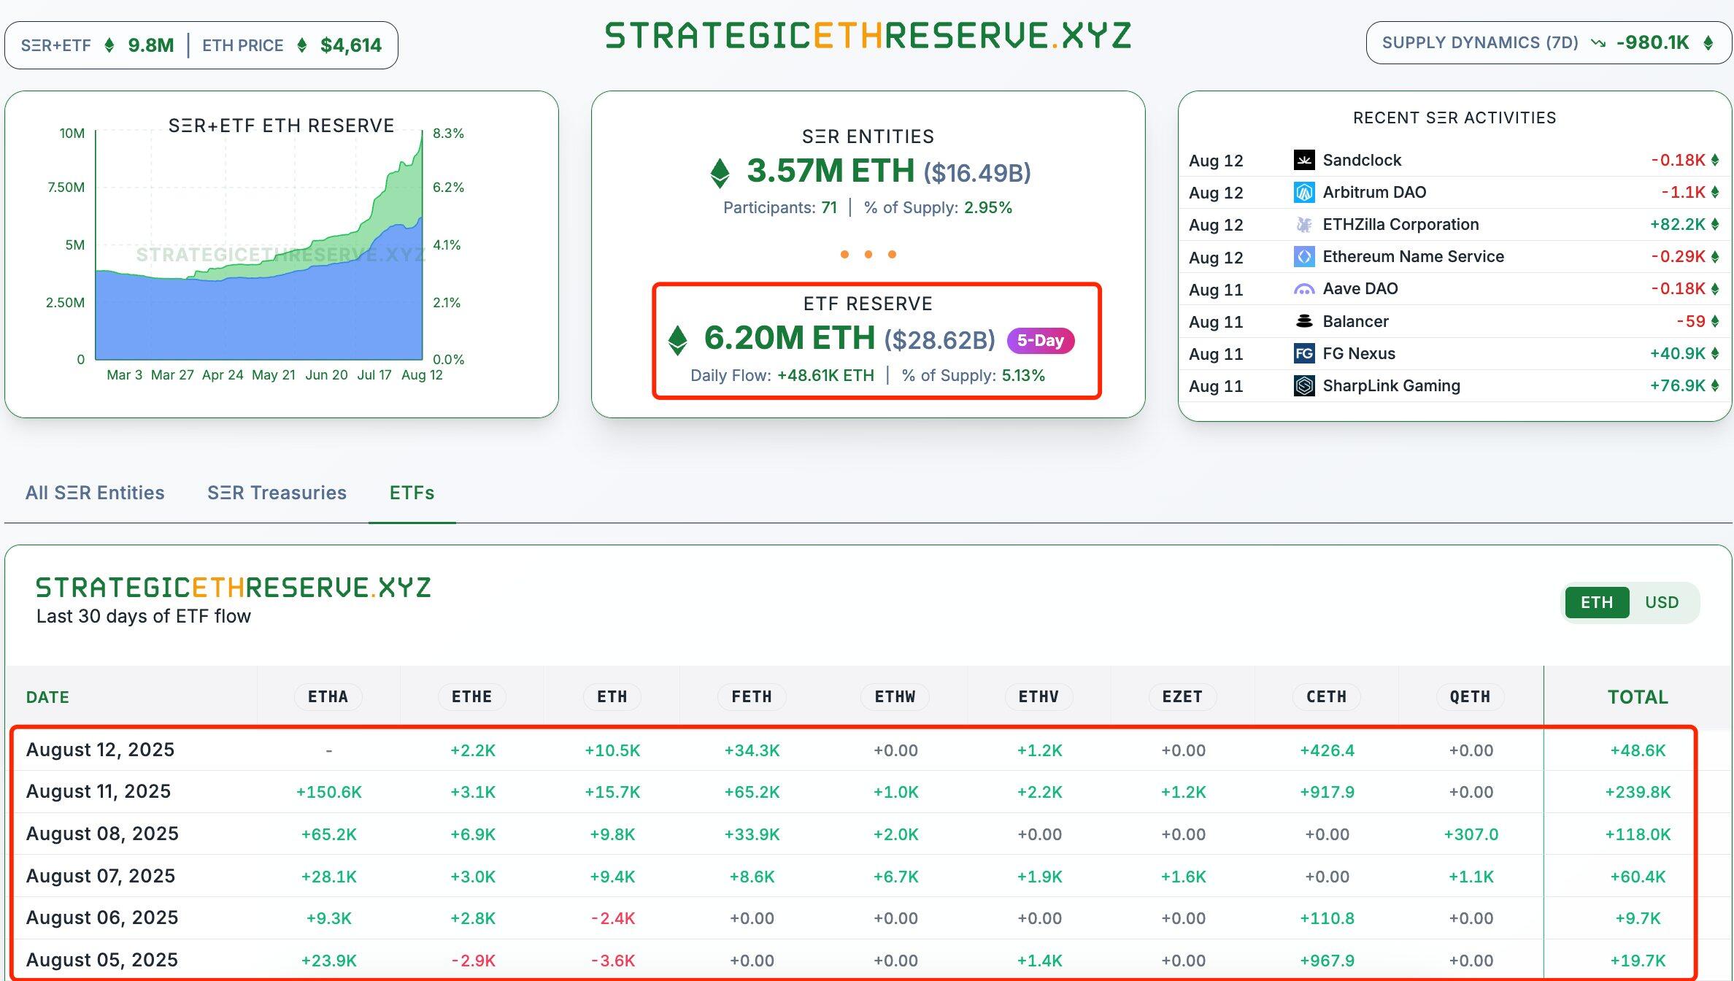Click the SharpLink Gaming icon
Screen dimensions: 1734x981
[1303, 386]
